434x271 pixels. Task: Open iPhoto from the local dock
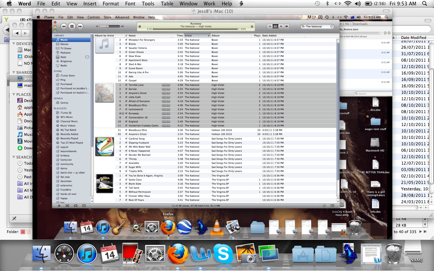coord(246,254)
